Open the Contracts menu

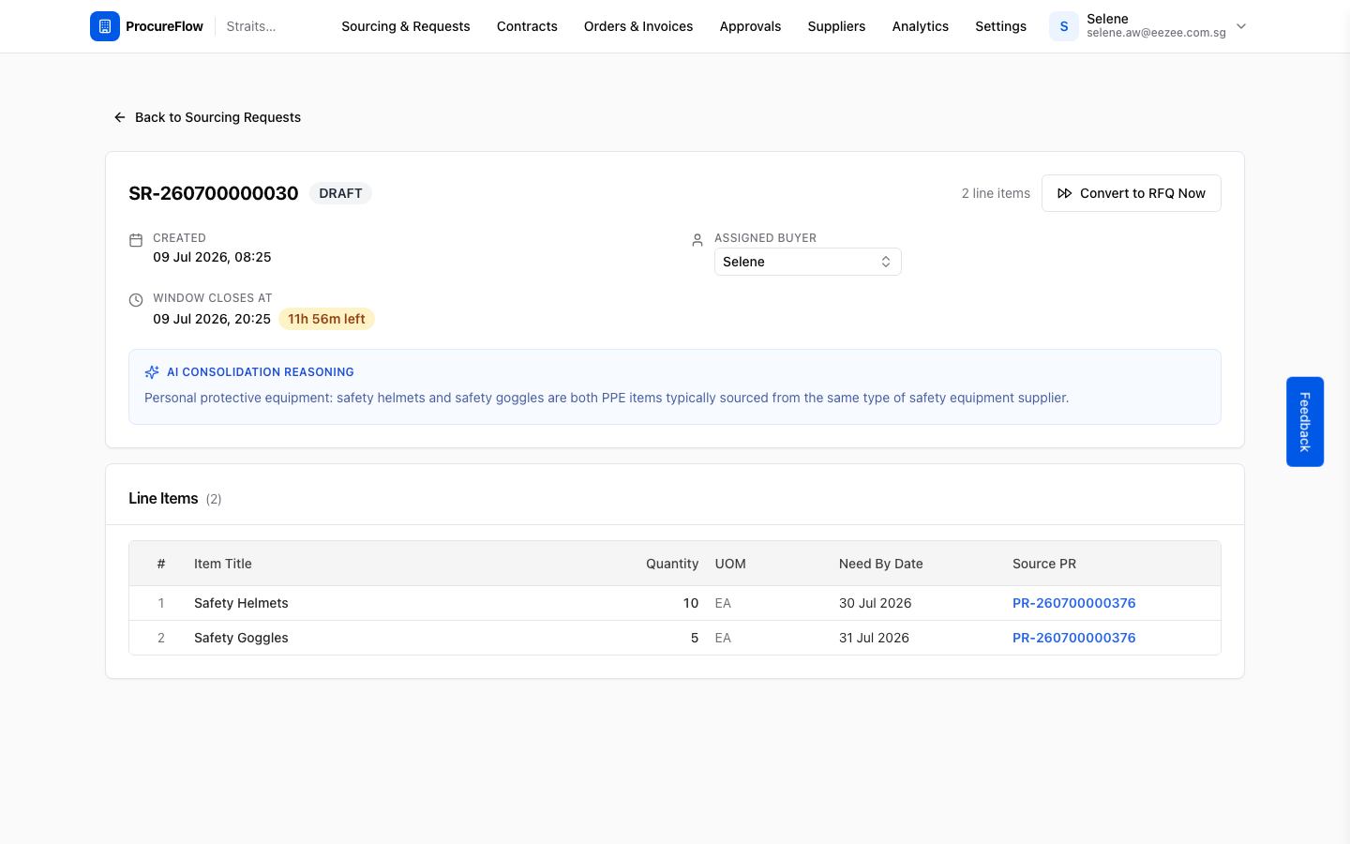[x=527, y=26]
